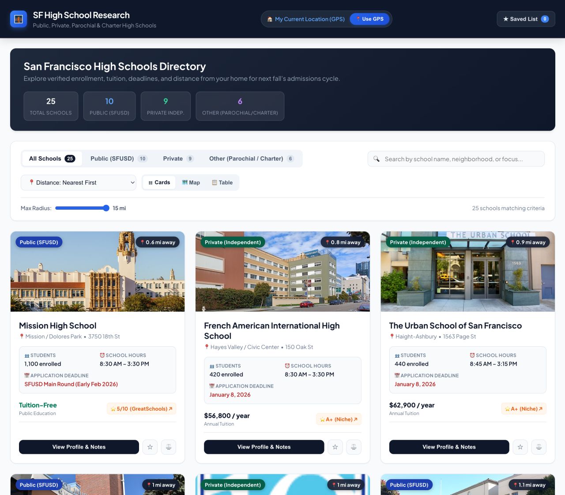Screen dimensions: 565x495
Task: Click the Use GPS button
Action: coord(370,19)
